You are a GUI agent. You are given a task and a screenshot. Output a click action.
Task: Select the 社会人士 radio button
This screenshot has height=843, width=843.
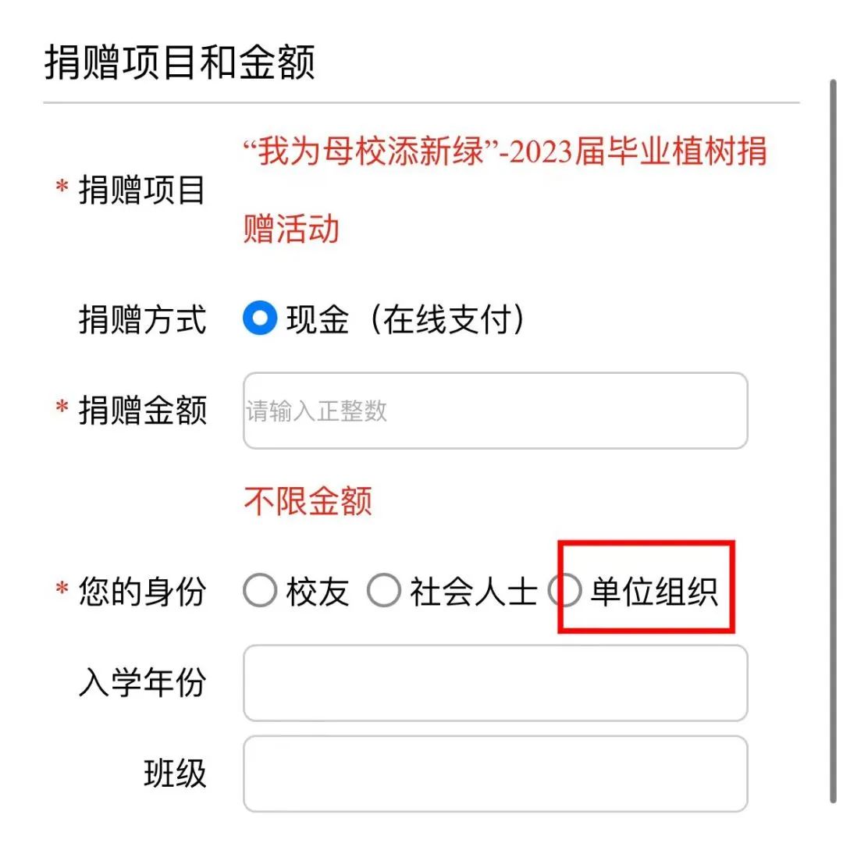384,592
